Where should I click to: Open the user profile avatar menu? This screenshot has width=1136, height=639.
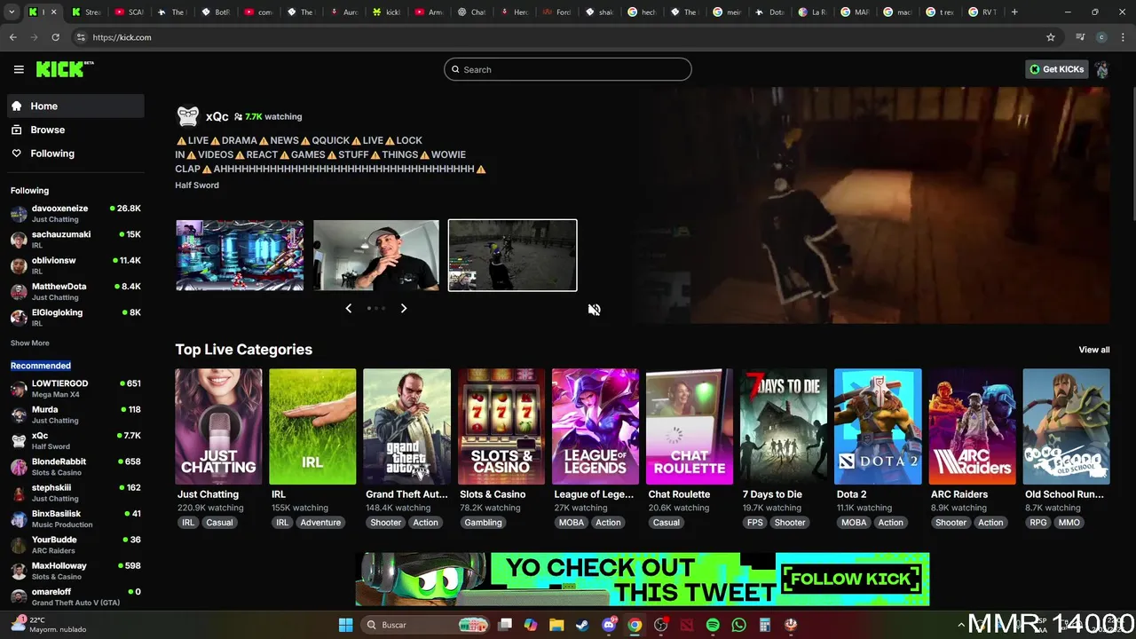click(1101, 69)
